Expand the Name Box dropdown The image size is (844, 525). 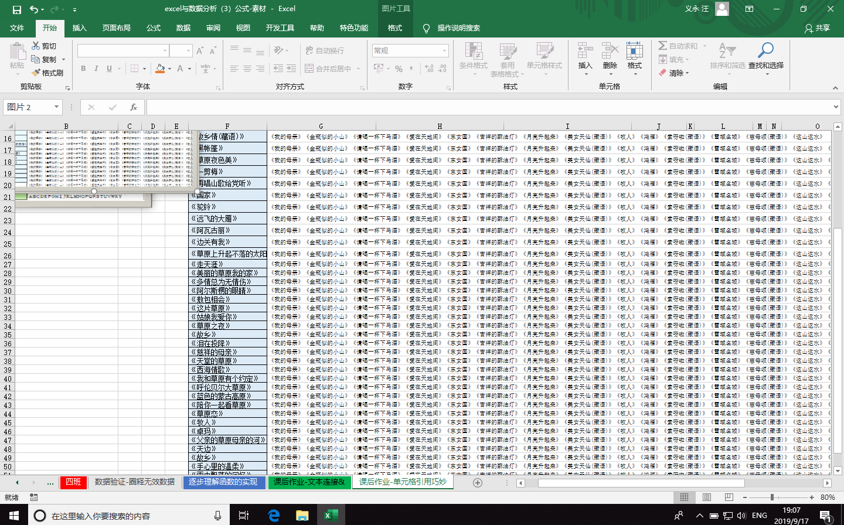[x=57, y=107]
